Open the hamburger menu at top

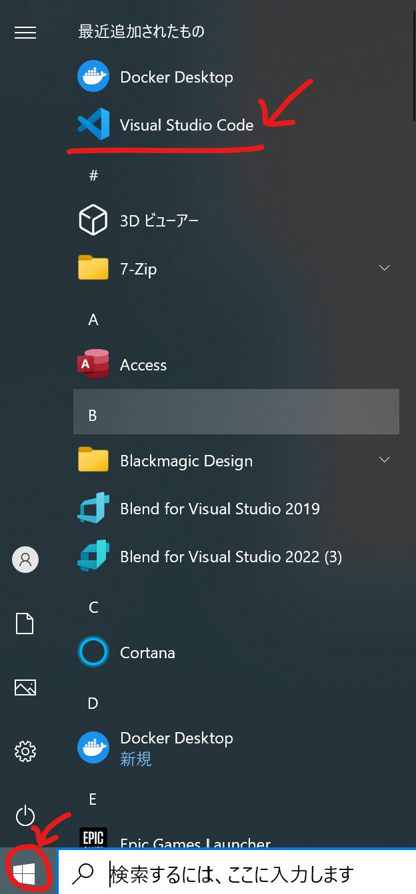[25, 33]
